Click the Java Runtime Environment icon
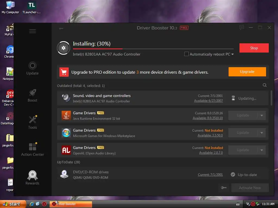 coord(66,115)
